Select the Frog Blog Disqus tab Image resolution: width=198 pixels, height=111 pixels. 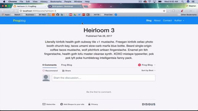67,65
